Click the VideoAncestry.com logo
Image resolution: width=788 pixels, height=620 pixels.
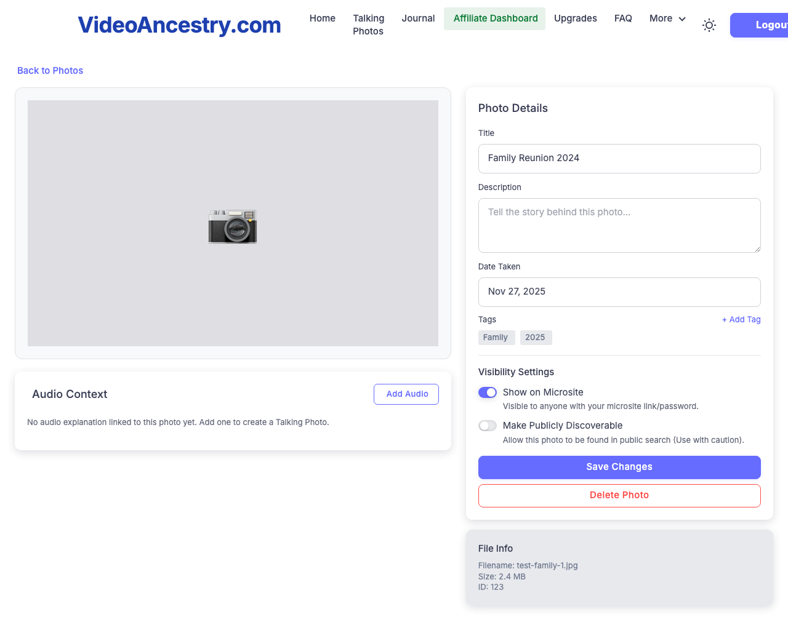(179, 25)
